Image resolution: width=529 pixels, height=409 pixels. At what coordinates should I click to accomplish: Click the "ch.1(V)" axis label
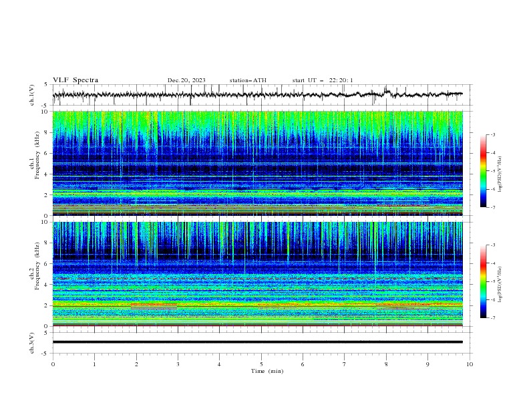(x=32, y=95)
